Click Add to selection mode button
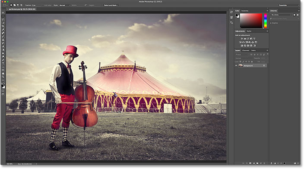Image resolution: width=304 pixels, height=169 pixels. point(14,5)
